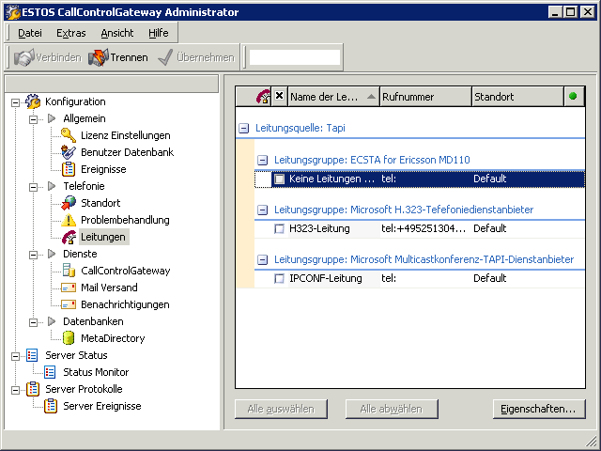Select Benutzer Datenbank in tree
The width and height of the screenshot is (601, 451).
128,152
